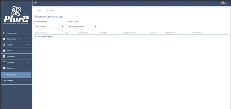Screen dimensions: 231x109
Task: Click the Refresh button label
Action: [52, 11]
